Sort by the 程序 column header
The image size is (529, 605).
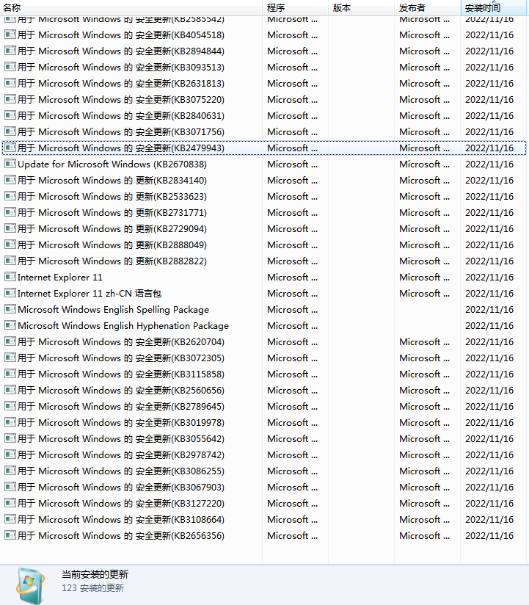click(276, 7)
